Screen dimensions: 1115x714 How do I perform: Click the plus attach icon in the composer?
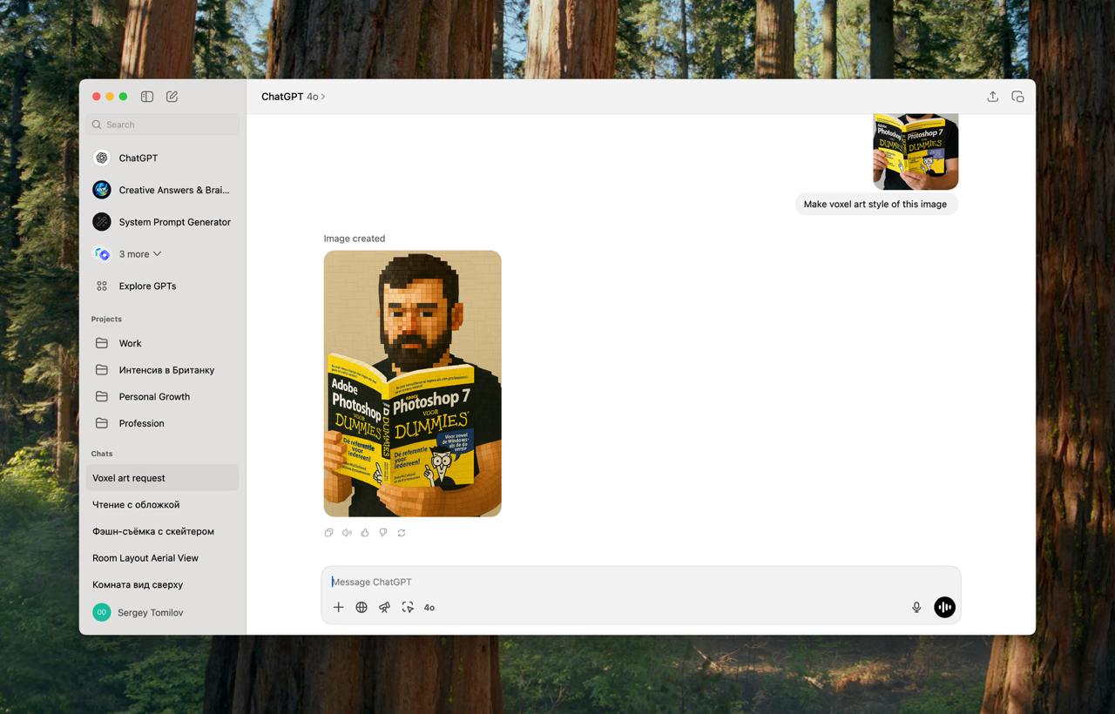pyautogui.click(x=339, y=608)
